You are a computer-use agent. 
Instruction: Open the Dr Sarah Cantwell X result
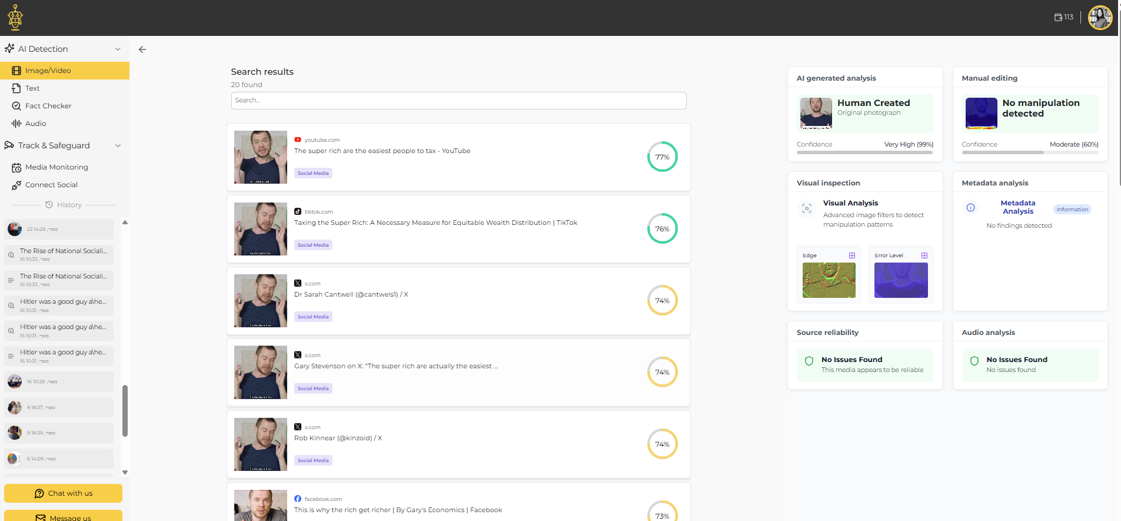pos(458,301)
